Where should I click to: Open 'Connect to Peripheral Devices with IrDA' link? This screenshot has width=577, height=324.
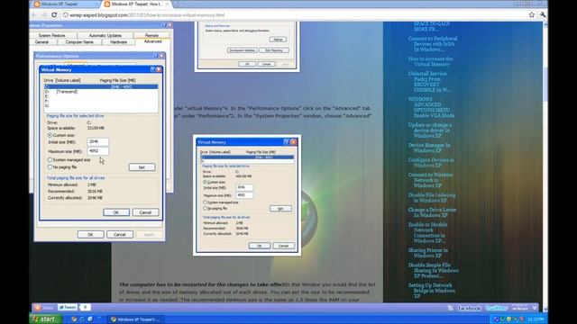click(x=433, y=44)
